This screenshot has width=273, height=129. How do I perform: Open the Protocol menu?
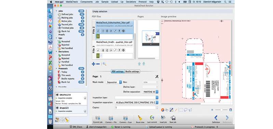(x=142, y=2)
